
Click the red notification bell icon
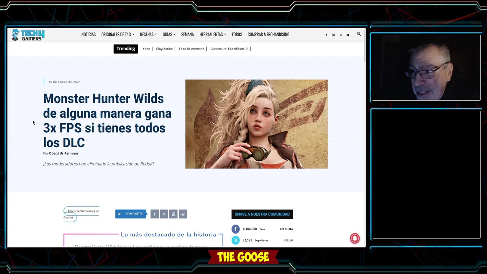click(x=355, y=239)
